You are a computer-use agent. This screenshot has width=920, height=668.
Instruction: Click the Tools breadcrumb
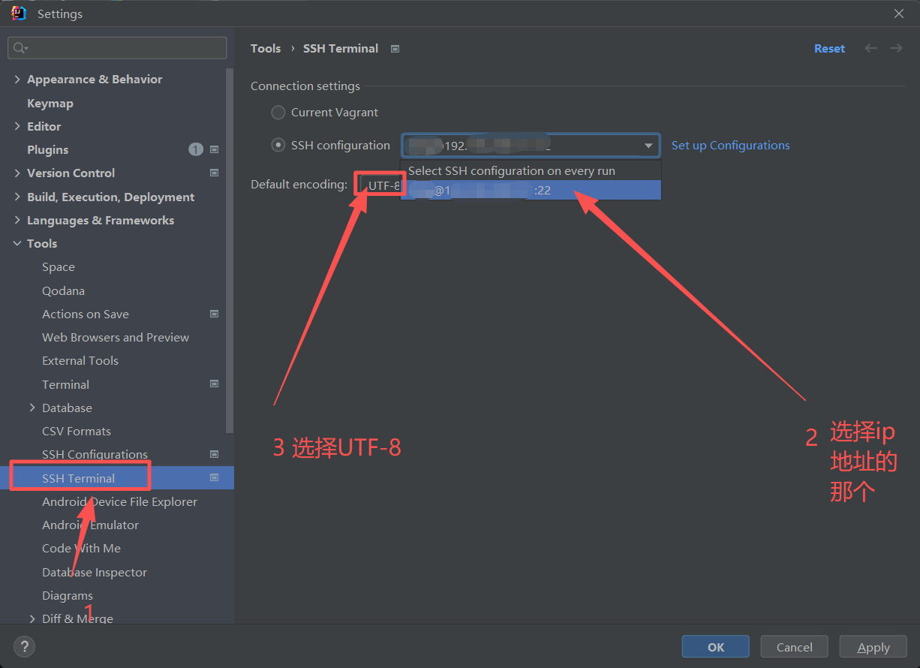[x=266, y=48]
